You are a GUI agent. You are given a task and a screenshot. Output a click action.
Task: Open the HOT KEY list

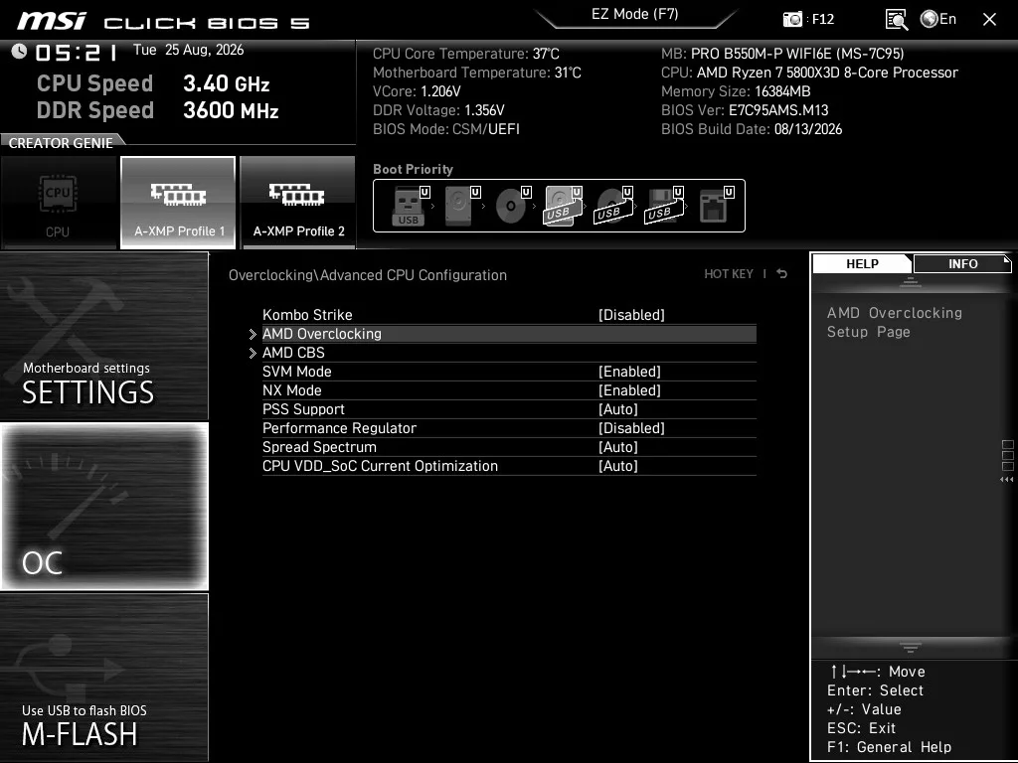[729, 274]
